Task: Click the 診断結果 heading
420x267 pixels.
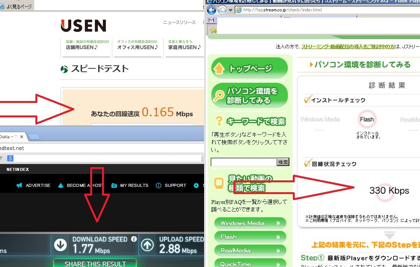Action: click(x=387, y=85)
